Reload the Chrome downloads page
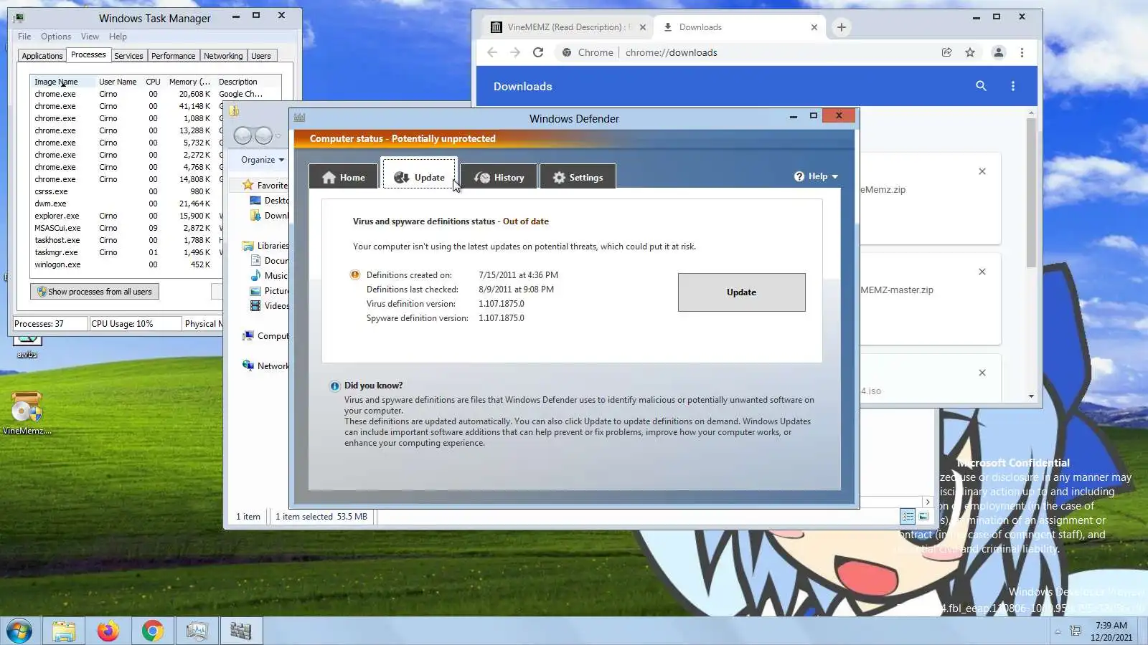 [538, 52]
